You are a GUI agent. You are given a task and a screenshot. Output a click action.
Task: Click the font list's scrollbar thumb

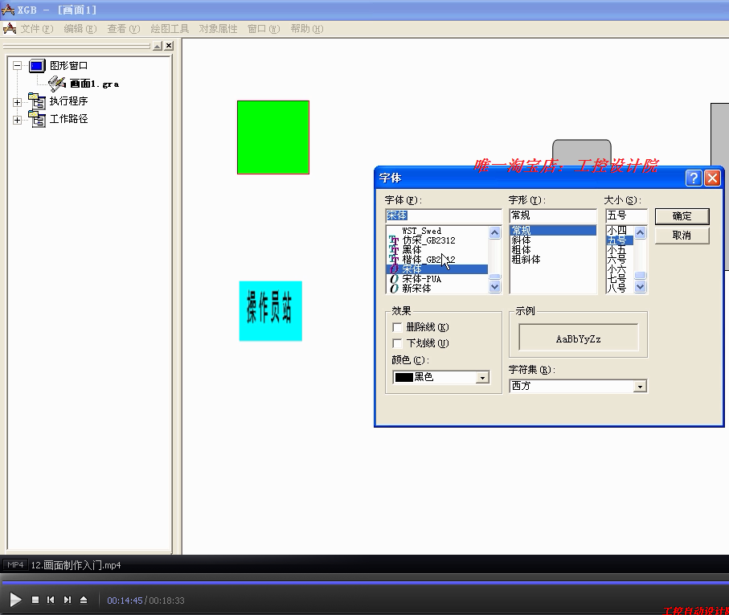494,277
